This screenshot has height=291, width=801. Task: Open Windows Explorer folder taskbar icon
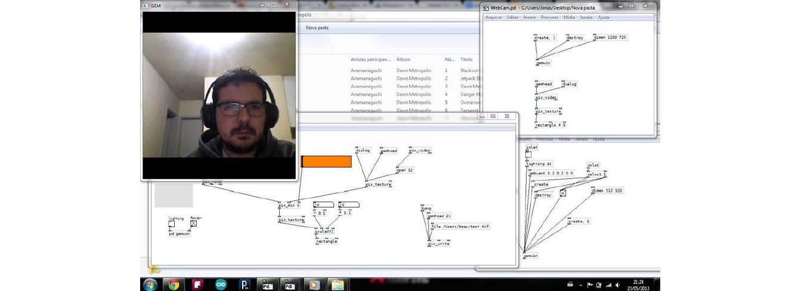tap(338, 284)
